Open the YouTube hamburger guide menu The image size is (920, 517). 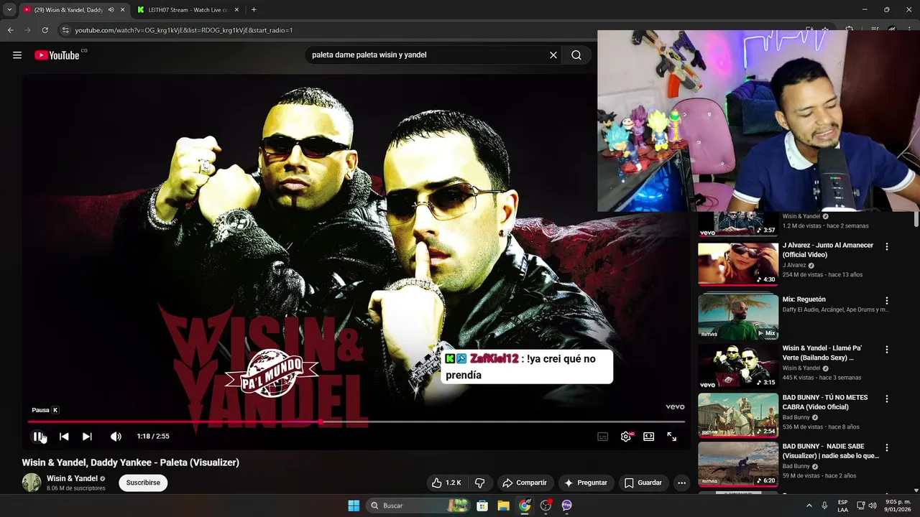17,55
